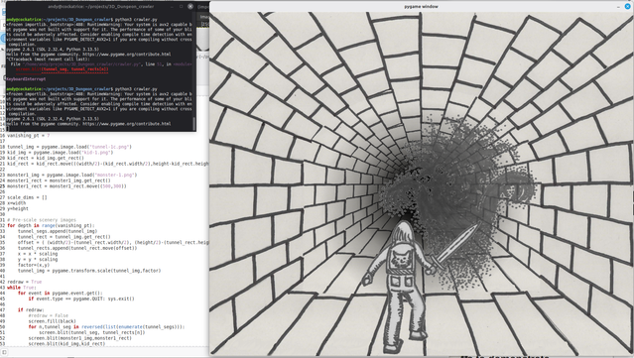Click the 'if event.type == pygame.QUIT' code line
634x358 pixels.
click(x=81, y=298)
